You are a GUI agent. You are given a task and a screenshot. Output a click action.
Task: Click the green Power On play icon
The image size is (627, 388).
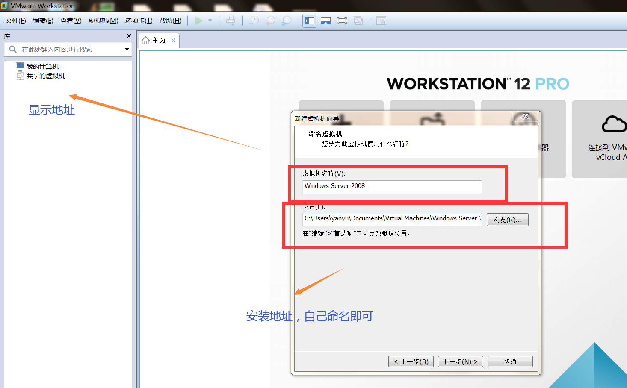pyautogui.click(x=199, y=21)
